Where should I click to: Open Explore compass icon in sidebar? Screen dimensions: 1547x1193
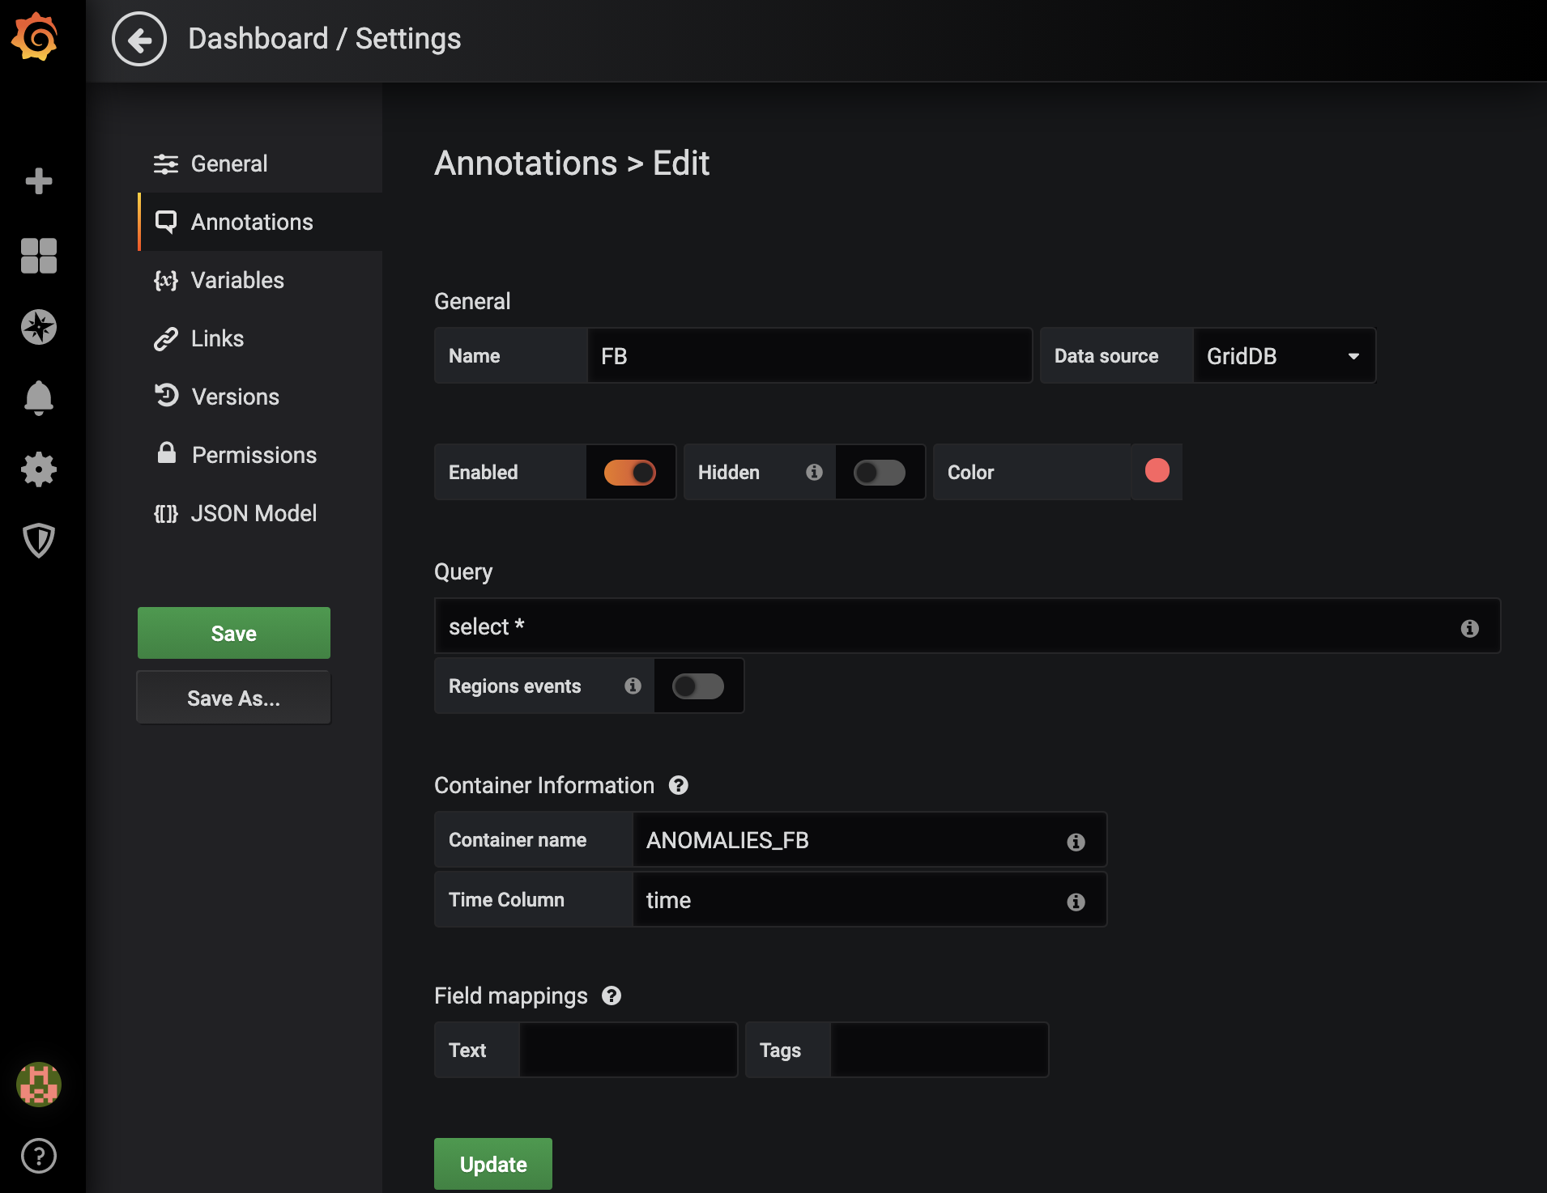click(x=38, y=327)
